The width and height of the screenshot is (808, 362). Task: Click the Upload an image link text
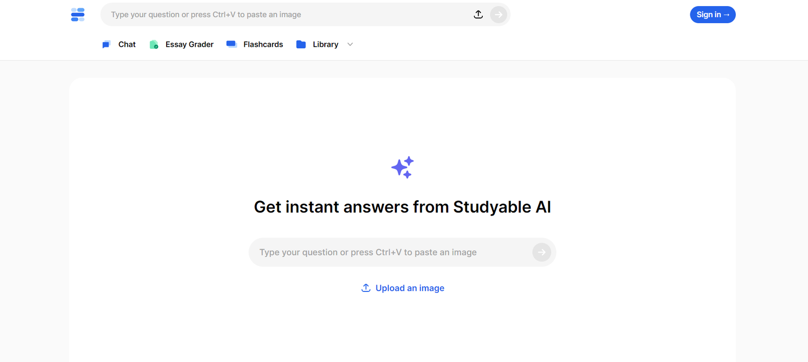click(410, 288)
